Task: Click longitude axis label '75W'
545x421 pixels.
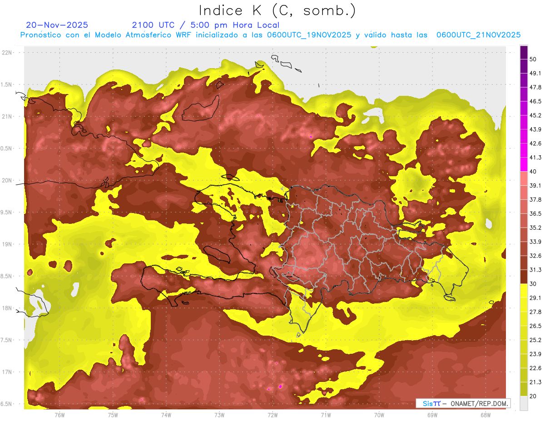Action: pos(113,415)
